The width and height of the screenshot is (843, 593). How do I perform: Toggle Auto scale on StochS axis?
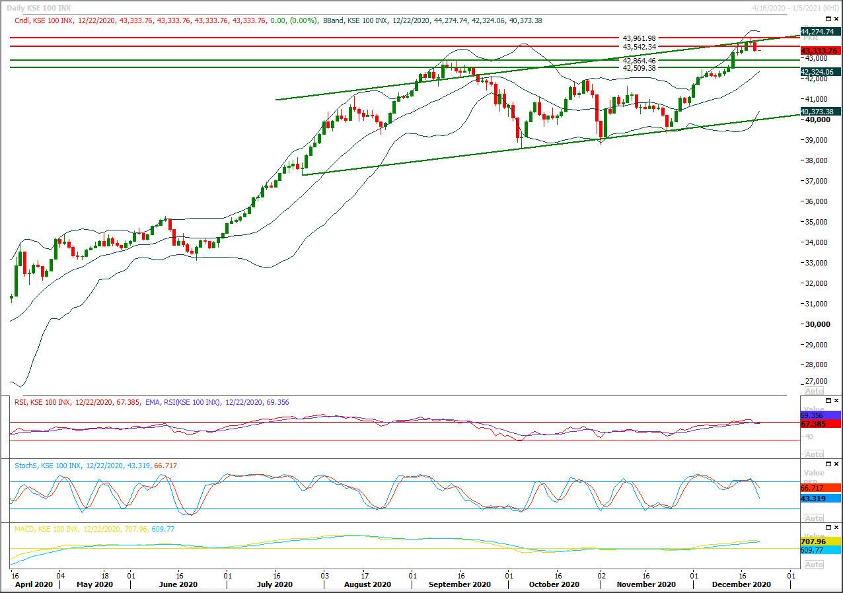(x=814, y=518)
